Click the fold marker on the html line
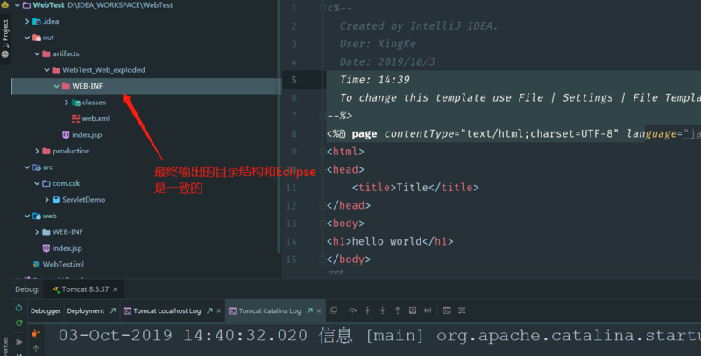Image resolution: width=701 pixels, height=356 pixels. [x=322, y=152]
